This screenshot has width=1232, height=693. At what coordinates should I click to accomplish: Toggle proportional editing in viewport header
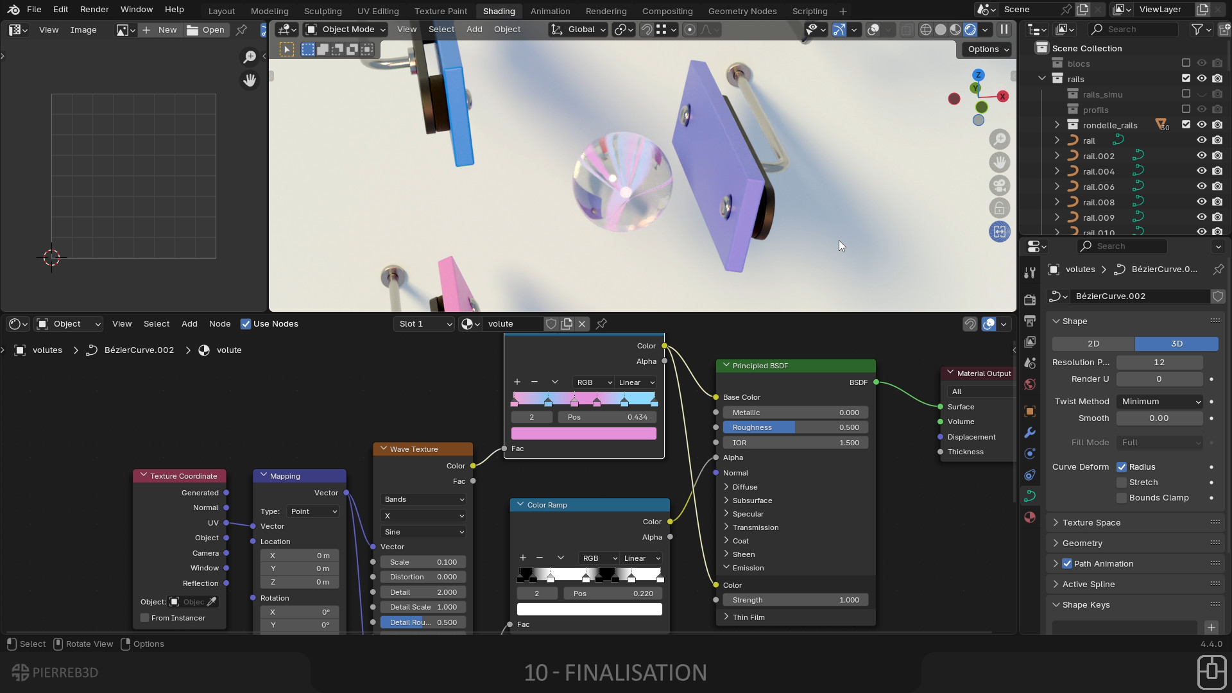690,30
